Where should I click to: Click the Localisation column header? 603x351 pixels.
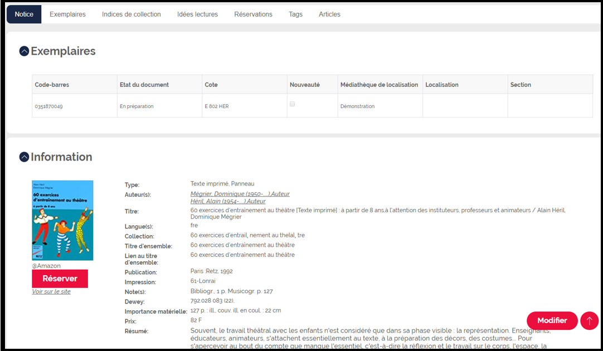click(465, 85)
